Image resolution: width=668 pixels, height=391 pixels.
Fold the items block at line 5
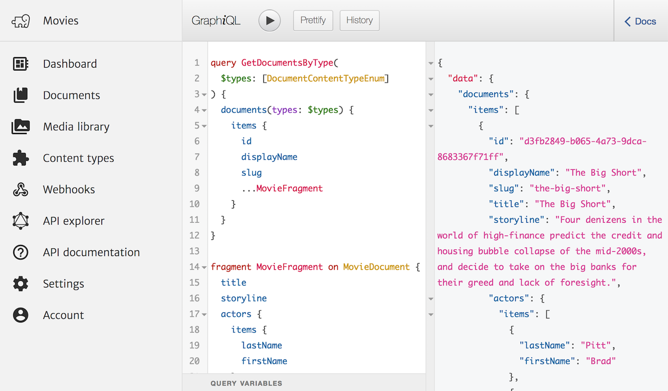(204, 126)
